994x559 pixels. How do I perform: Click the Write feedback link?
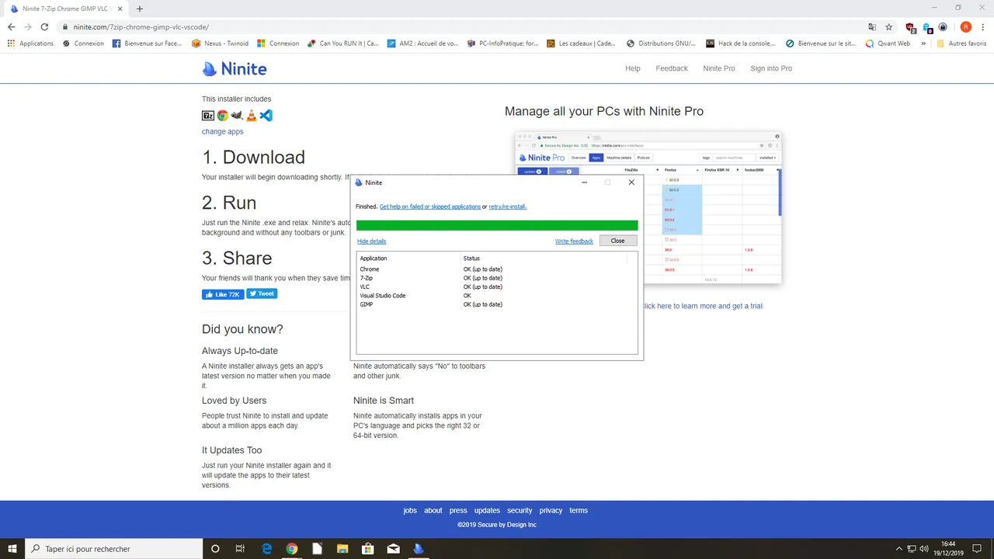coord(574,241)
